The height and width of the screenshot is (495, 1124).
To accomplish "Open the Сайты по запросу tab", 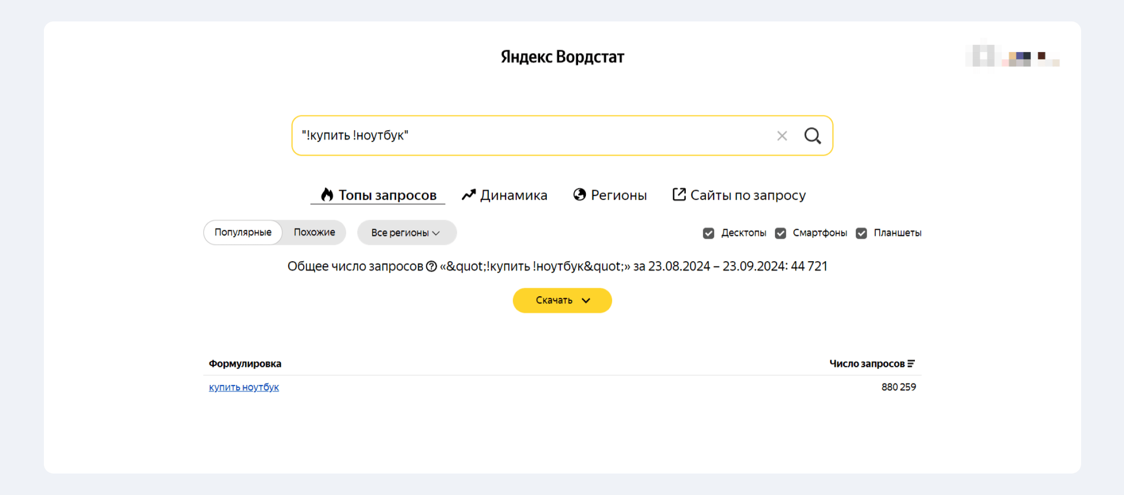I will coord(748,195).
